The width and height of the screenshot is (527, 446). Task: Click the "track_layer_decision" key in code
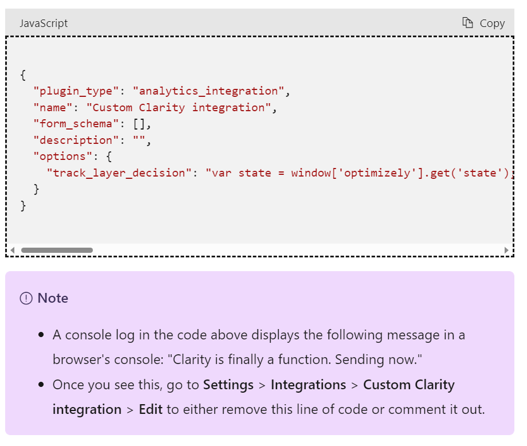click(122, 173)
